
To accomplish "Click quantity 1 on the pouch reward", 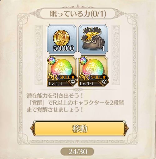I will tap(103, 49).
